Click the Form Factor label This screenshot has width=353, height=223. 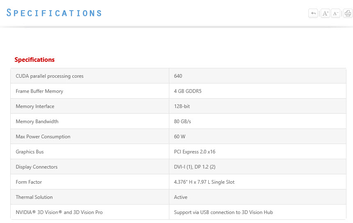coord(29,182)
